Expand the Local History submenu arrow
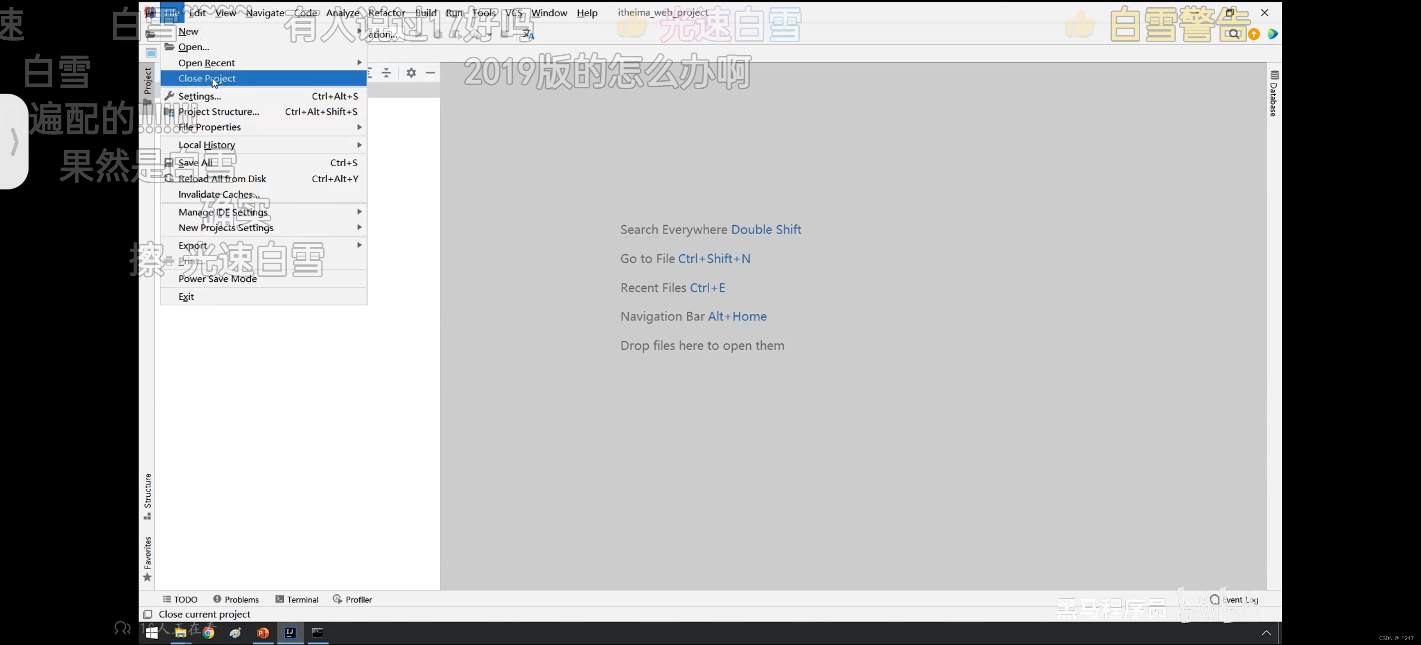This screenshot has height=645, width=1421. tap(359, 145)
